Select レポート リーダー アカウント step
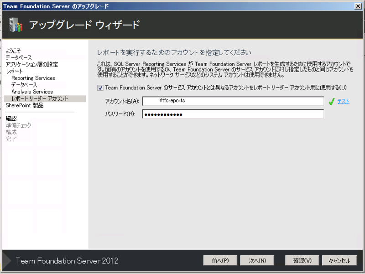This screenshot has width=365, height=274. tap(45, 98)
